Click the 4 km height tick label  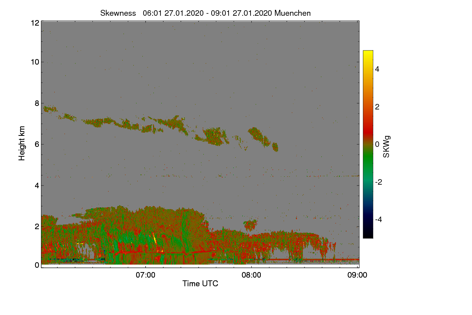(36, 185)
